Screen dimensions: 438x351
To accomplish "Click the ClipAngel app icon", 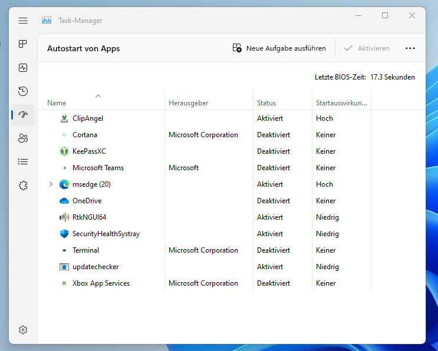I will click(64, 118).
